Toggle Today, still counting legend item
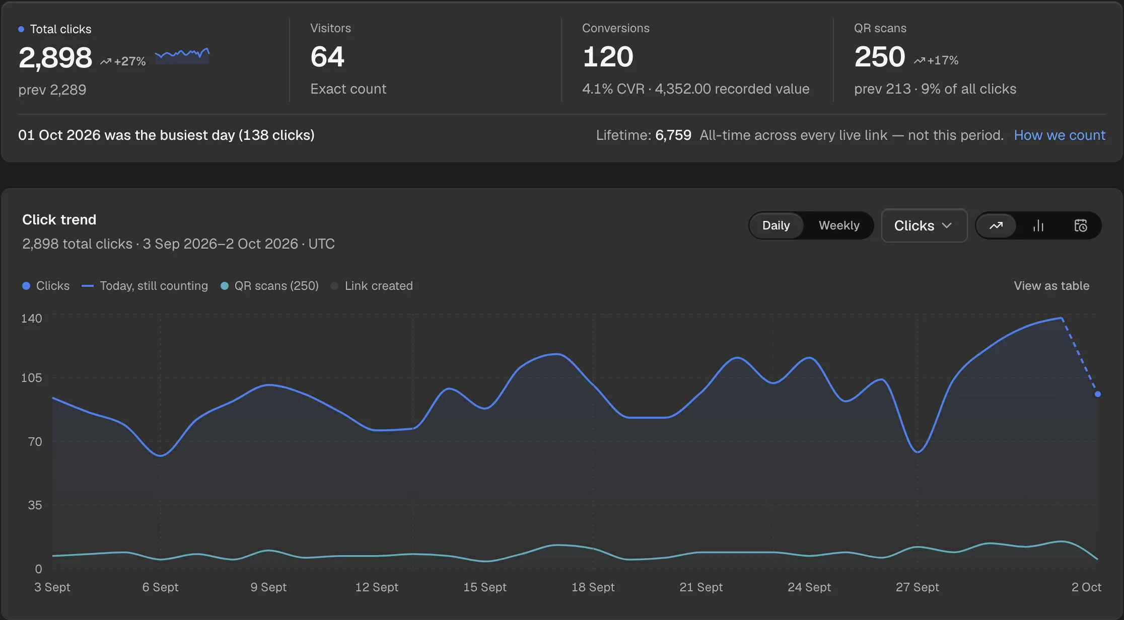 coord(145,286)
